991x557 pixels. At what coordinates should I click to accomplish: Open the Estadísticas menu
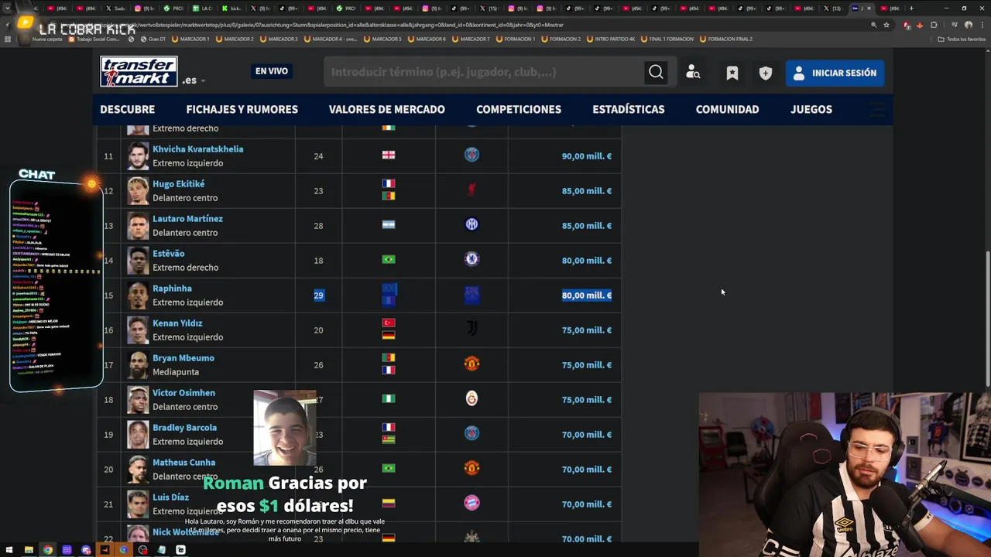628,109
